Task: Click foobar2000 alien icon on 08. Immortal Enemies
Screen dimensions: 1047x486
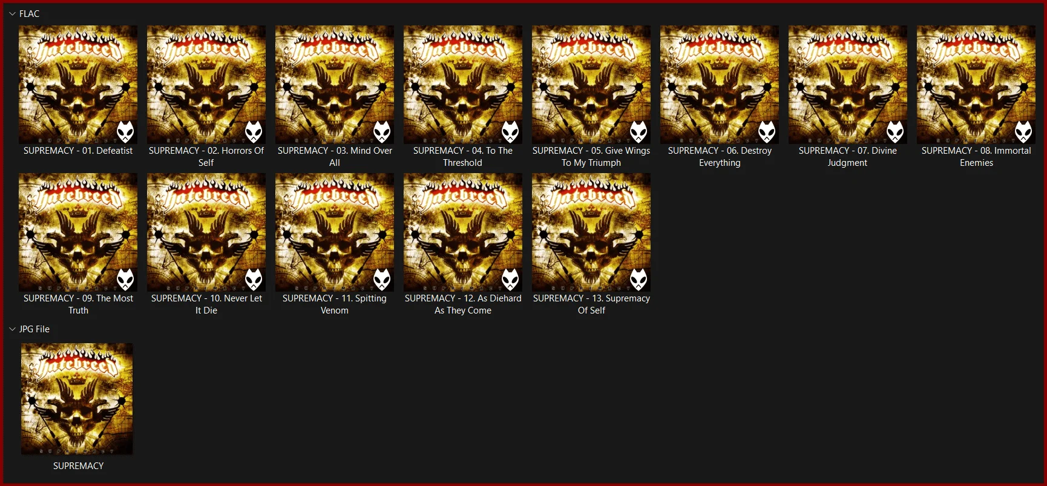Action: click(x=1023, y=131)
